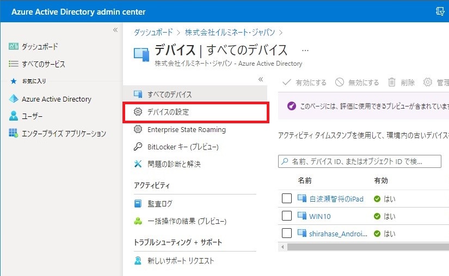Go to ダッシュボード breadcrumb link
The height and width of the screenshot is (276, 449).
pos(153,32)
